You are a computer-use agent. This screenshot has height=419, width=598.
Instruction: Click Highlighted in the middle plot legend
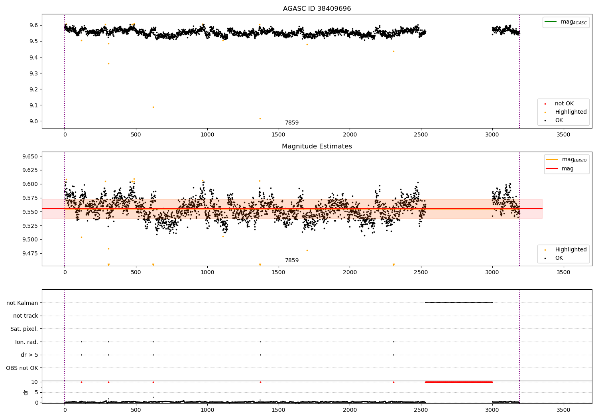(571, 250)
